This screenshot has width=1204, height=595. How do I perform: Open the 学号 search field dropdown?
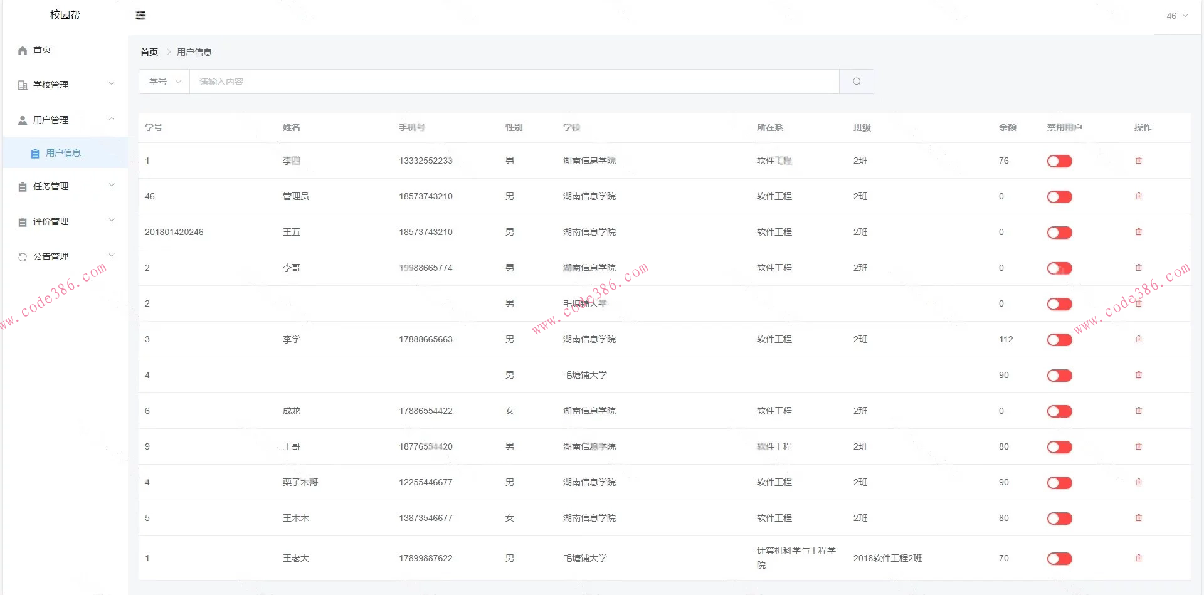click(x=164, y=82)
